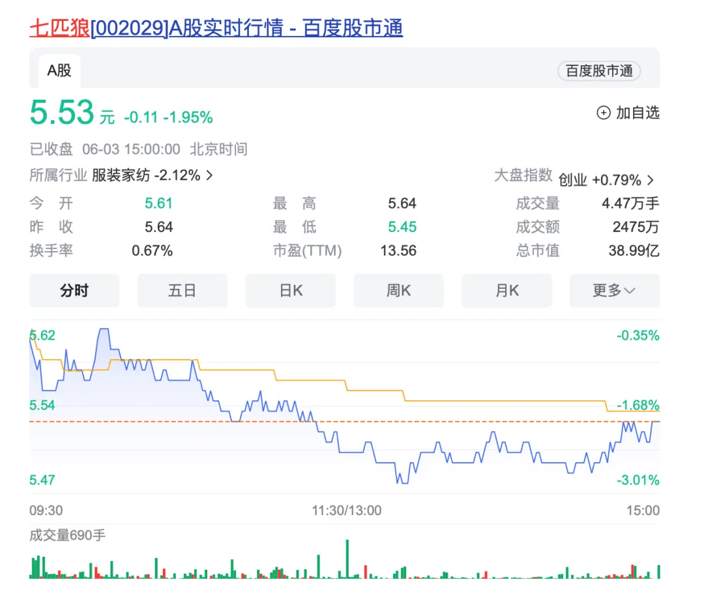Switch to the 分时 chart tab
This screenshot has height=590, width=704.
coord(74,291)
